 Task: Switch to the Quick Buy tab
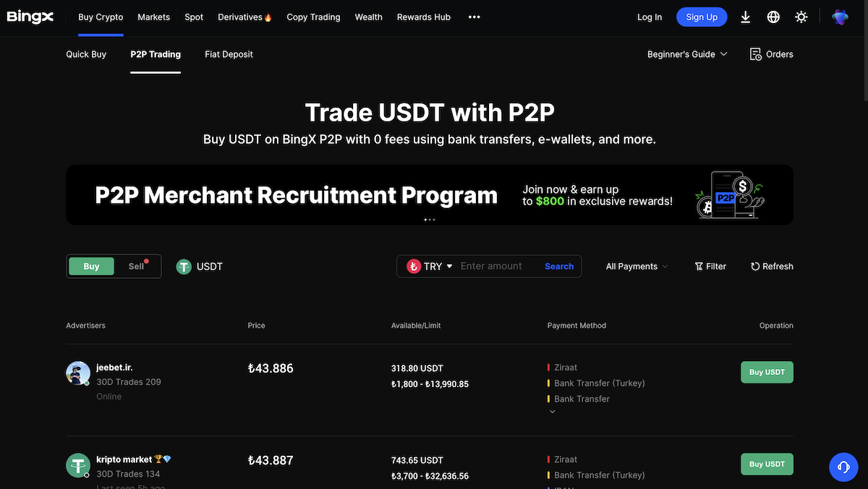pos(85,53)
